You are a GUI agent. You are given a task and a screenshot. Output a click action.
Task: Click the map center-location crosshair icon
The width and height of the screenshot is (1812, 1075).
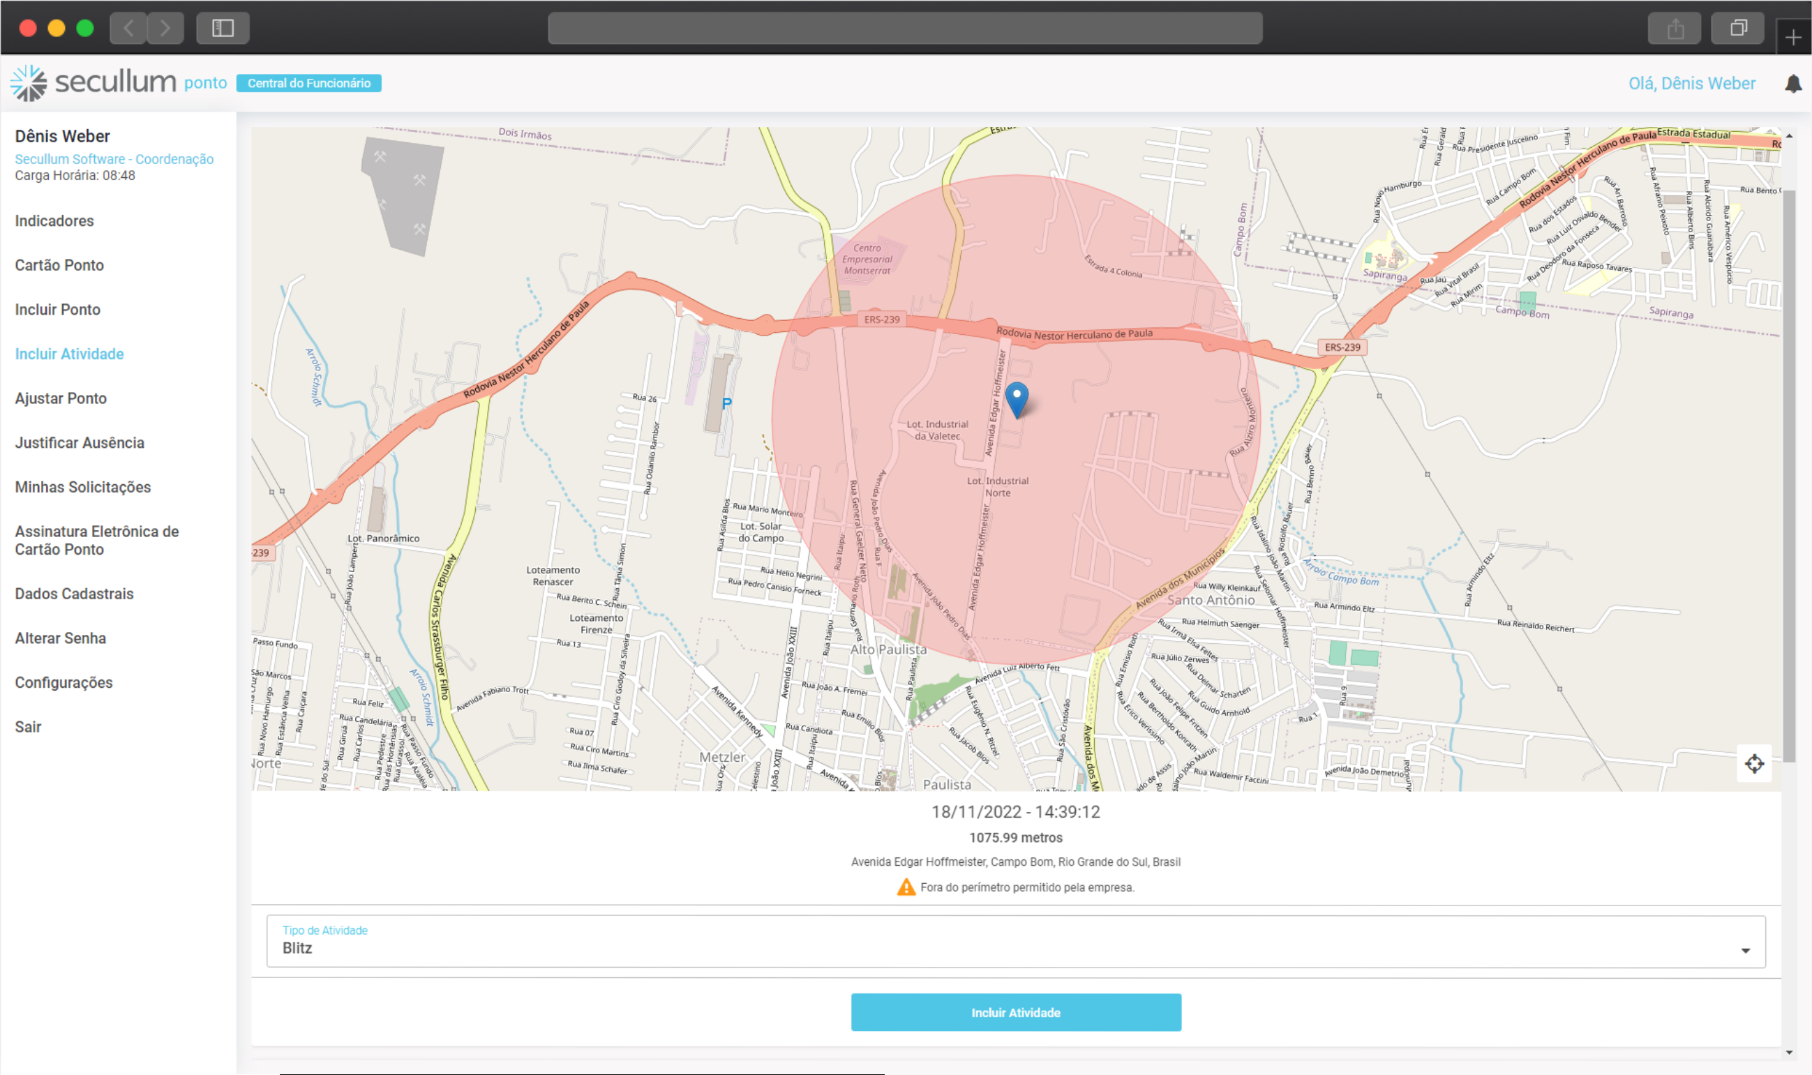click(1753, 763)
